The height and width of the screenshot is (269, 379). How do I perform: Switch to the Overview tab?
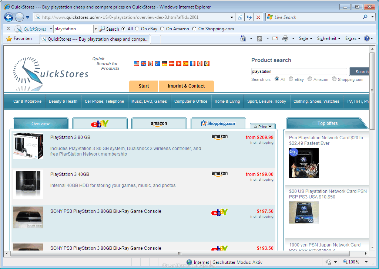[x=41, y=123]
